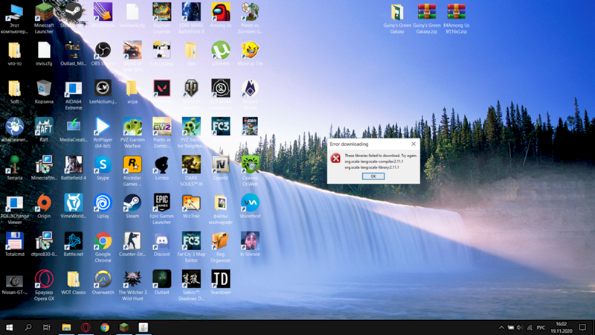Click OK in the Error downloading dialog

pos(373,176)
